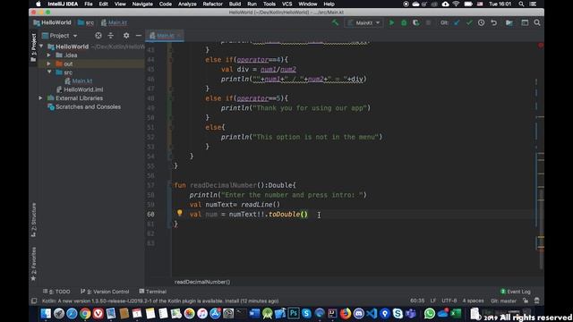Expand the External Libraries node arrow
This screenshot has width=573, height=322.
(40, 98)
